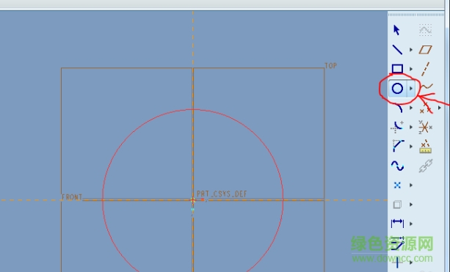Select the Fillet tool

click(x=397, y=127)
